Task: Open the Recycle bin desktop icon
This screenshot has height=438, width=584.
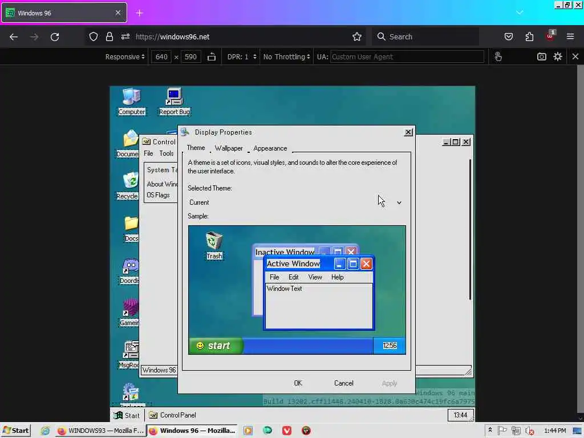Action: click(x=128, y=185)
